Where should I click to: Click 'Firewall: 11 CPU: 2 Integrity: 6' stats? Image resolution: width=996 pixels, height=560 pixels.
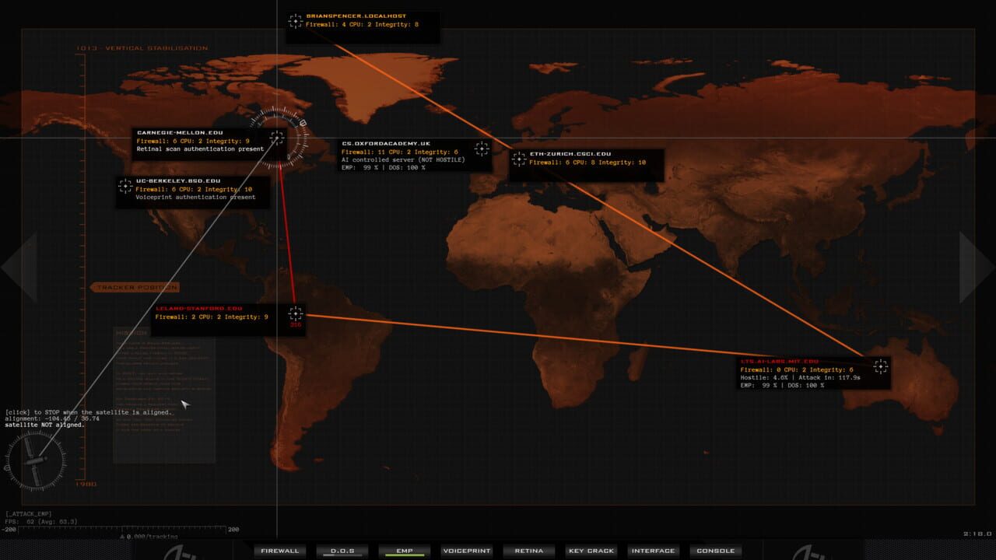tap(400, 152)
